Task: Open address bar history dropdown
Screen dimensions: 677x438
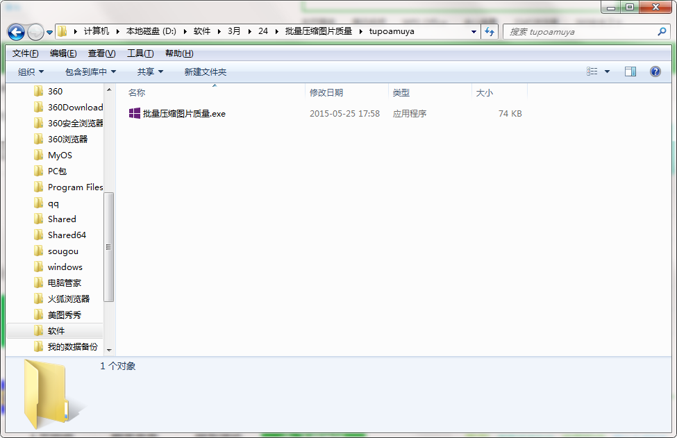Action: [474, 31]
